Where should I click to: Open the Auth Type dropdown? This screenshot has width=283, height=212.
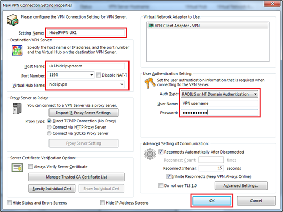pyautogui.click(x=255, y=94)
